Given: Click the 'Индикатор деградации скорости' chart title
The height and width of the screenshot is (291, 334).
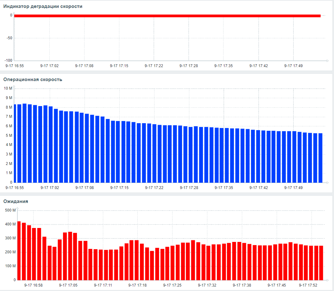Looking at the screenshot, I should click(x=43, y=6).
